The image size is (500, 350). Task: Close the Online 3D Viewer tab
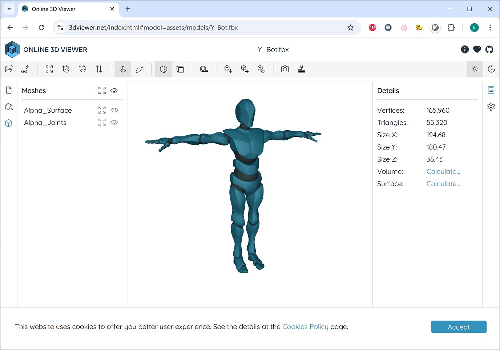[112, 9]
